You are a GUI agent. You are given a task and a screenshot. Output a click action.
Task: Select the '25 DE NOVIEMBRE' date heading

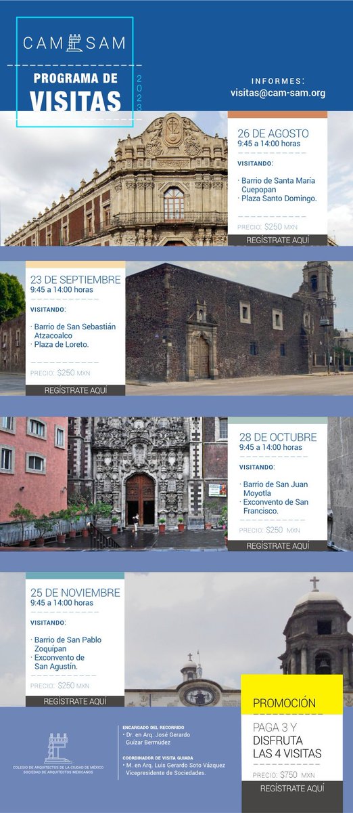[x=75, y=593]
